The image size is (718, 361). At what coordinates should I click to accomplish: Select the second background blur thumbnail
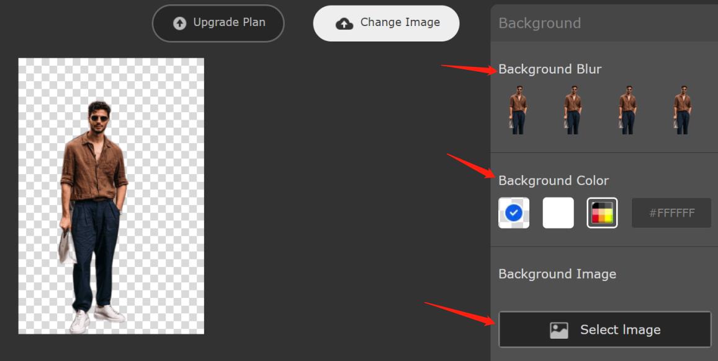pos(572,110)
